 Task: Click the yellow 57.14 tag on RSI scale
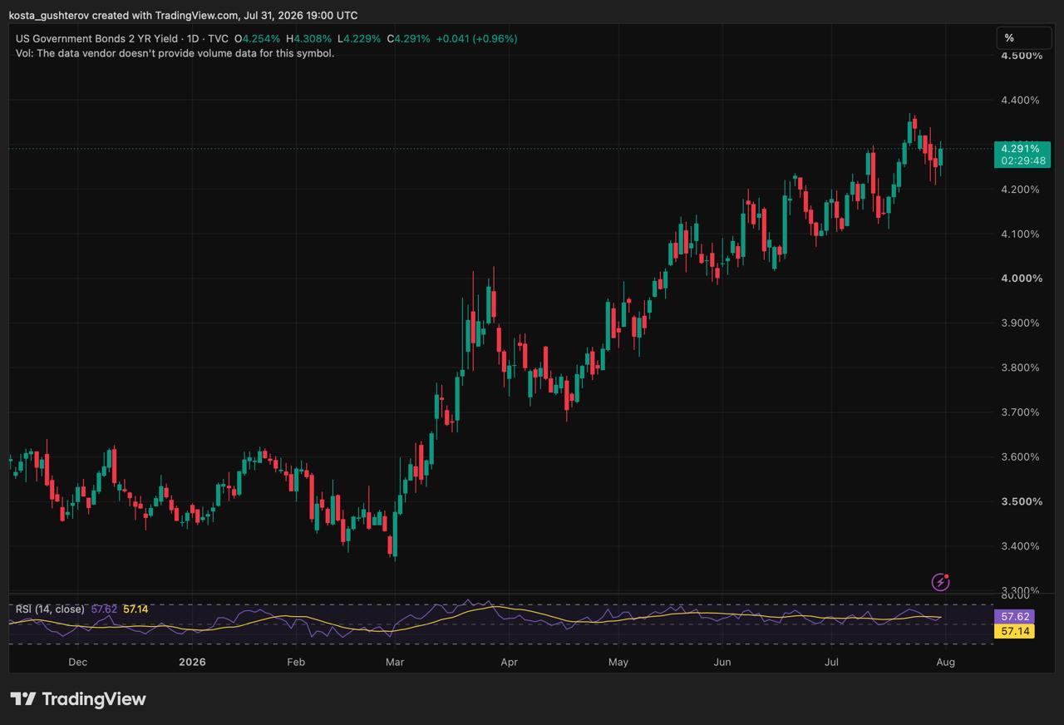(1014, 632)
